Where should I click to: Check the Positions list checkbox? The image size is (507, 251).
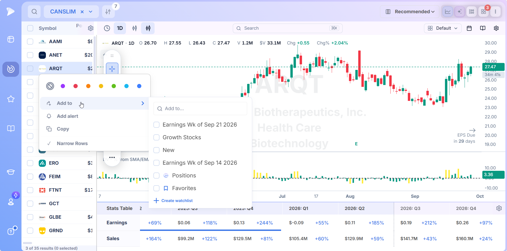point(156,176)
